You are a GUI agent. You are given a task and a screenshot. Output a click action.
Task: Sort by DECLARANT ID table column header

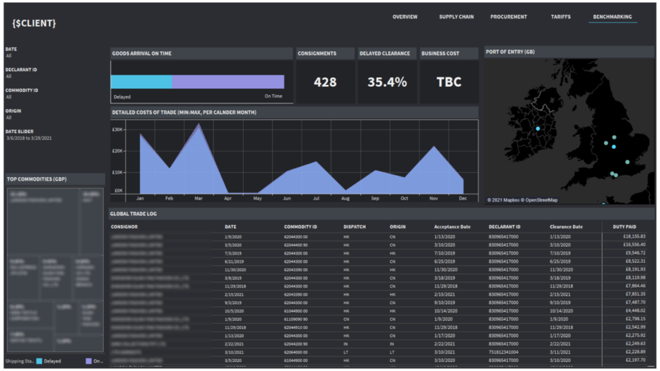pyautogui.click(x=504, y=227)
